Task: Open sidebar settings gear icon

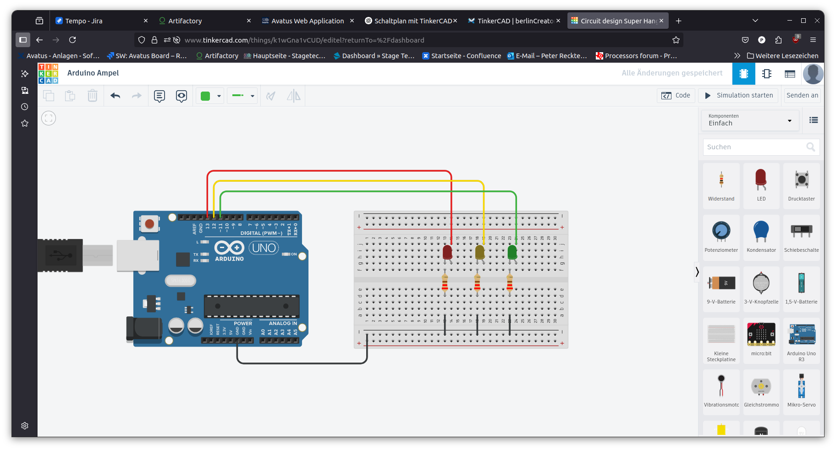Action: [x=25, y=426]
